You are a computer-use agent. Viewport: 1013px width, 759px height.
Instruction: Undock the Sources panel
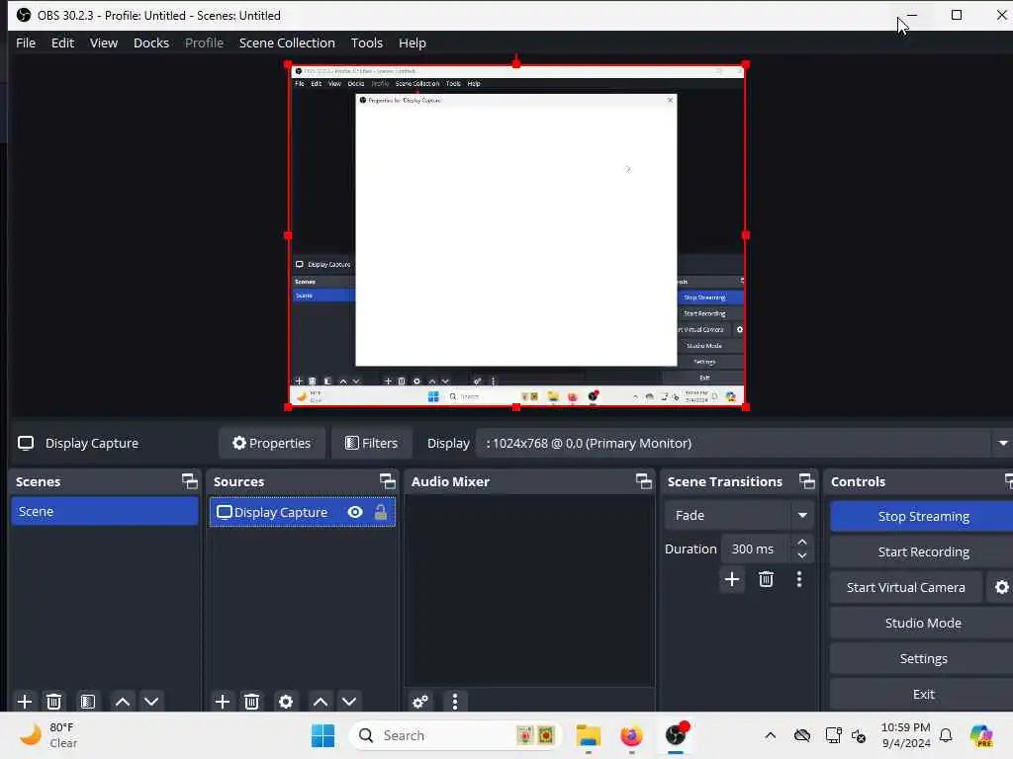point(387,481)
